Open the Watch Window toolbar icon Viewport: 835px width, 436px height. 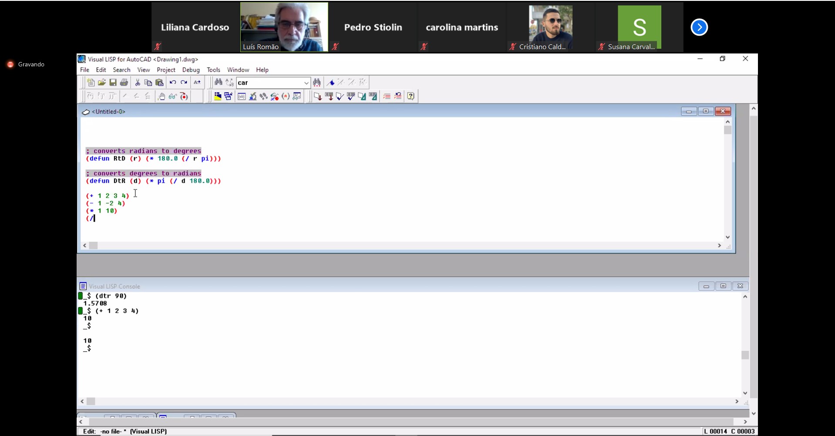(297, 97)
